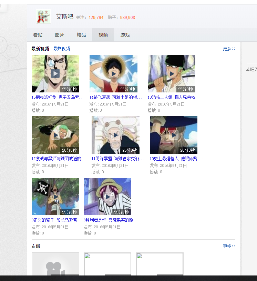Play video 11阴谋暴露 海贼管家克洛
The height and width of the screenshot is (281, 257).
pos(115,135)
